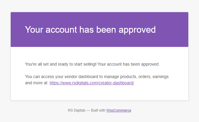Click the word 'approved' in the heading
This screenshot has height=122, width=199.
pos(137,30)
